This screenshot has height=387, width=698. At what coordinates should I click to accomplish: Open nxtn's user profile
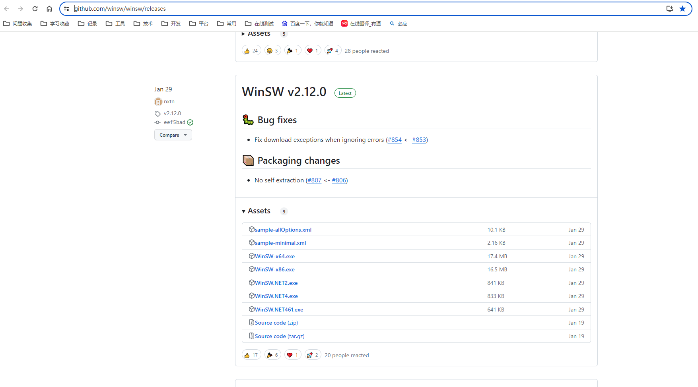point(169,102)
